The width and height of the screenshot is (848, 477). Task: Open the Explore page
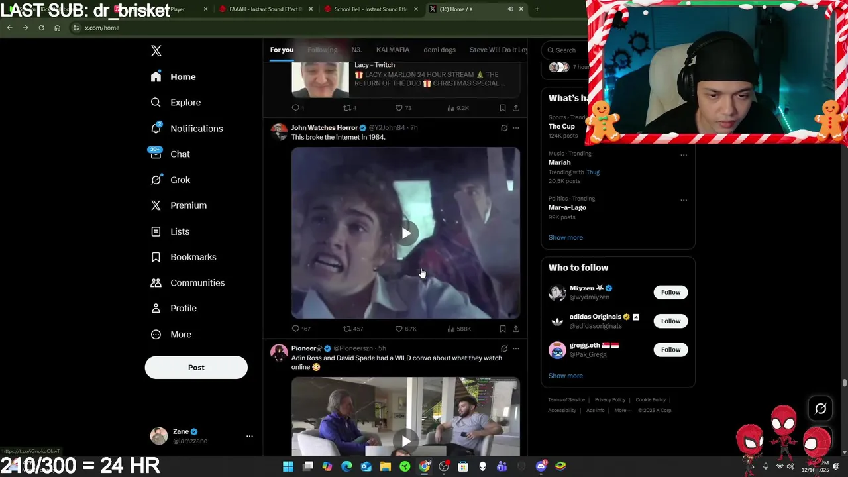coord(176,103)
